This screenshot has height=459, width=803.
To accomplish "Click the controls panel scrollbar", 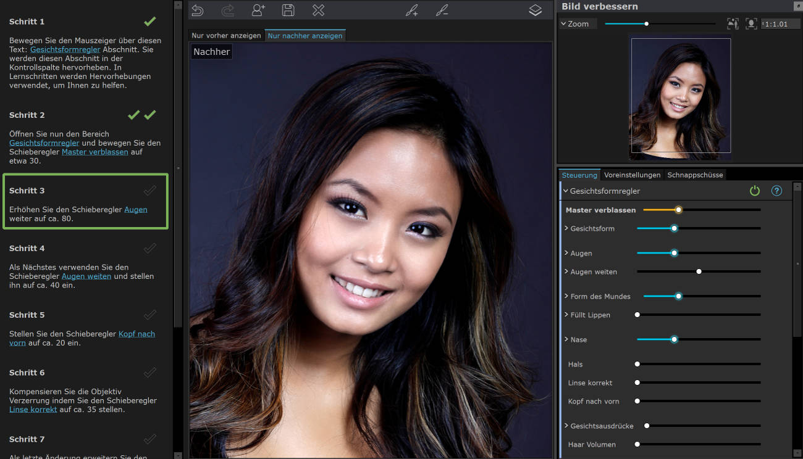I will (x=797, y=263).
